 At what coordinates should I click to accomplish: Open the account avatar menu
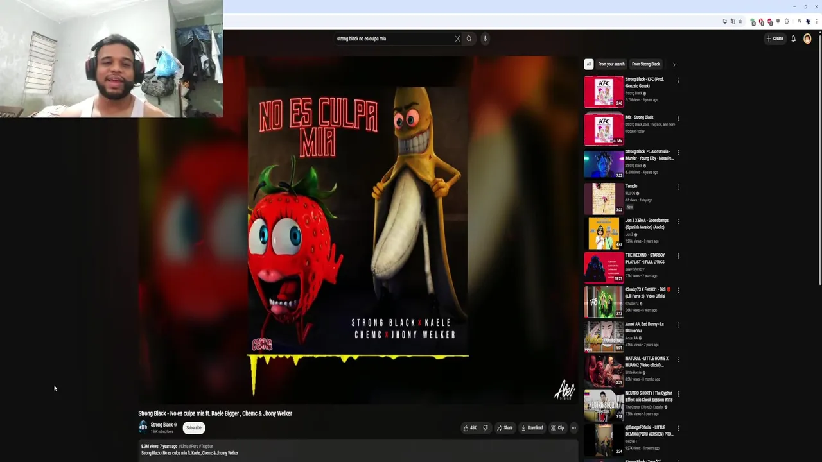point(807,38)
